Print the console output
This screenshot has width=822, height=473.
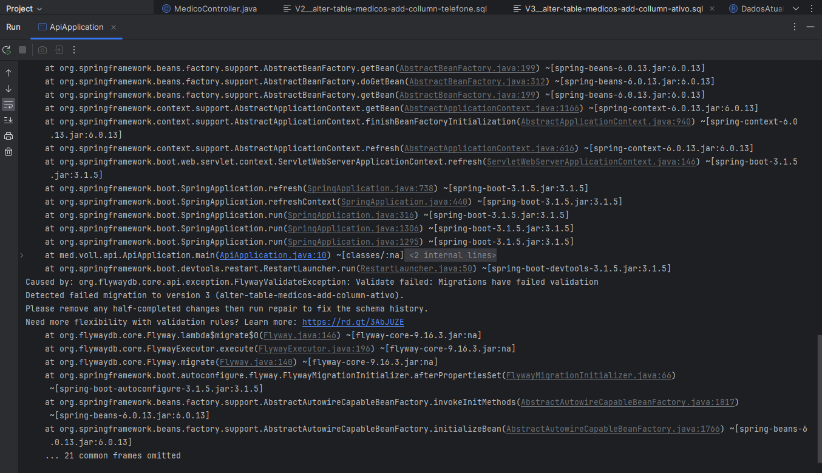click(8, 136)
